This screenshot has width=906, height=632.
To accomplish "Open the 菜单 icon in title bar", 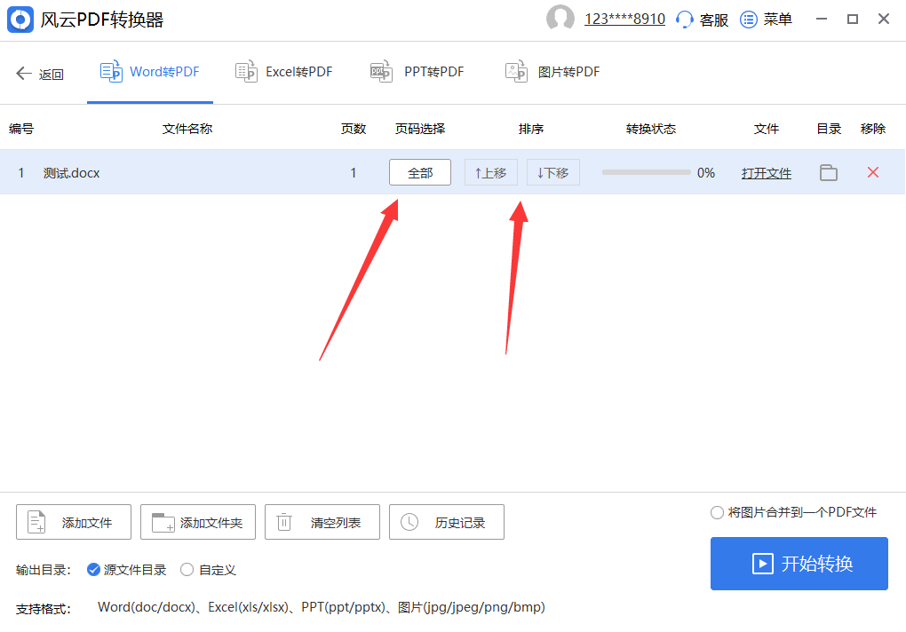I will (749, 19).
